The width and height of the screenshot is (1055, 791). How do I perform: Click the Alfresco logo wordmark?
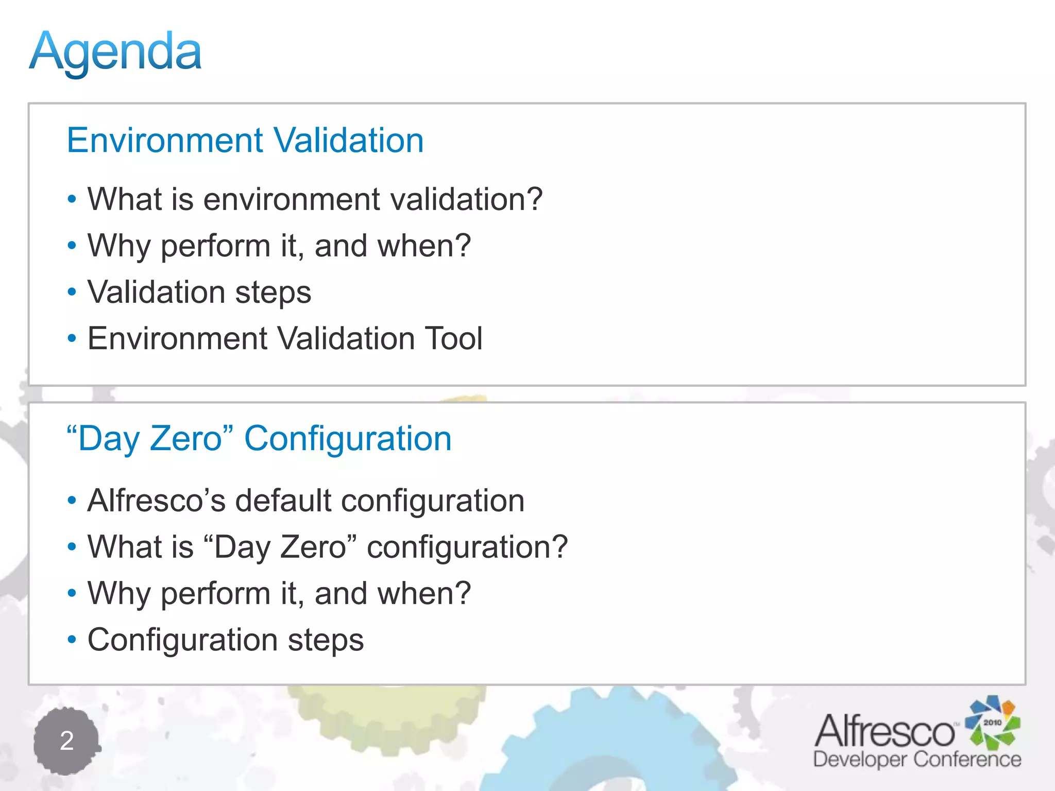(x=884, y=731)
